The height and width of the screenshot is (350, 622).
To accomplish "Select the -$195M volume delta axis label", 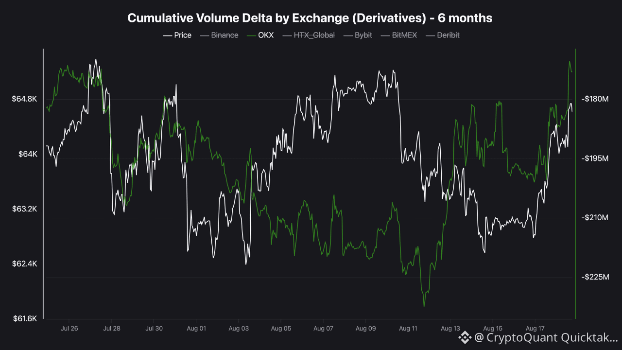I will pyautogui.click(x=595, y=158).
